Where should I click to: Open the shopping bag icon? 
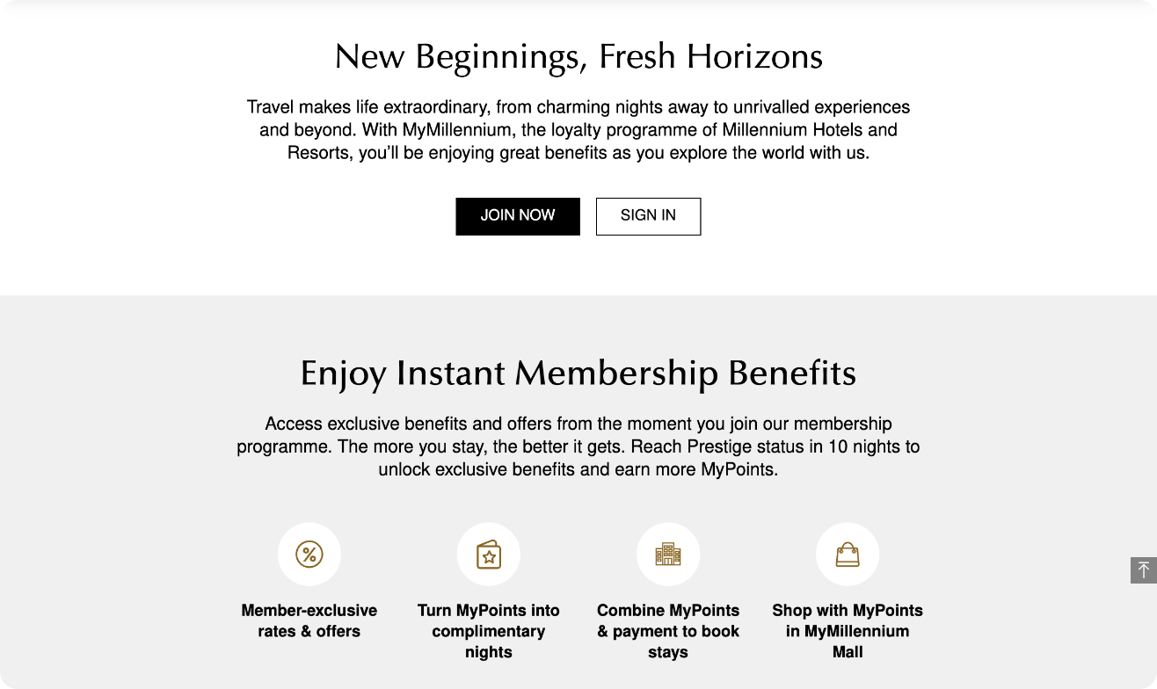pos(848,555)
